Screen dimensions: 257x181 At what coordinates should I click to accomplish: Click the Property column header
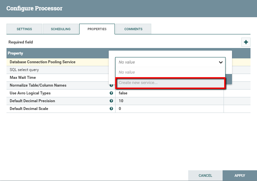[15, 53]
